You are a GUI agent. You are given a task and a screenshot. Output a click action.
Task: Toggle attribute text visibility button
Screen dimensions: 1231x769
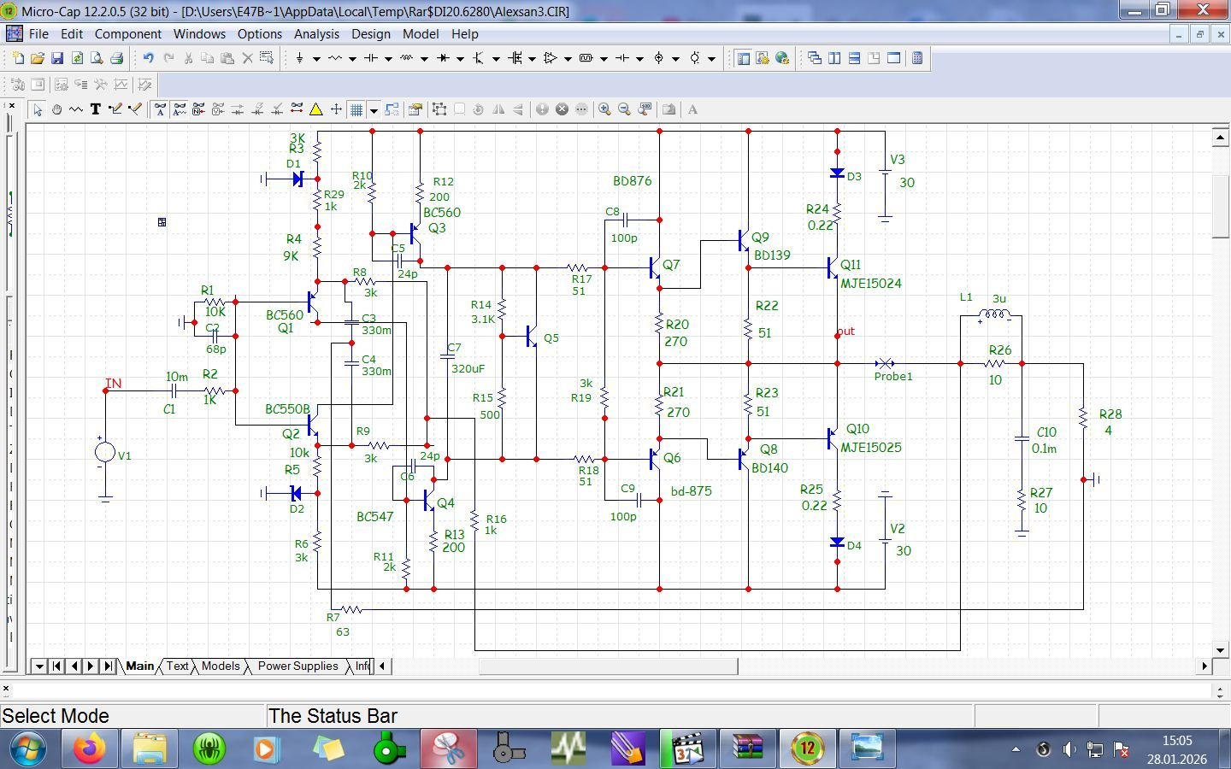pos(160,109)
